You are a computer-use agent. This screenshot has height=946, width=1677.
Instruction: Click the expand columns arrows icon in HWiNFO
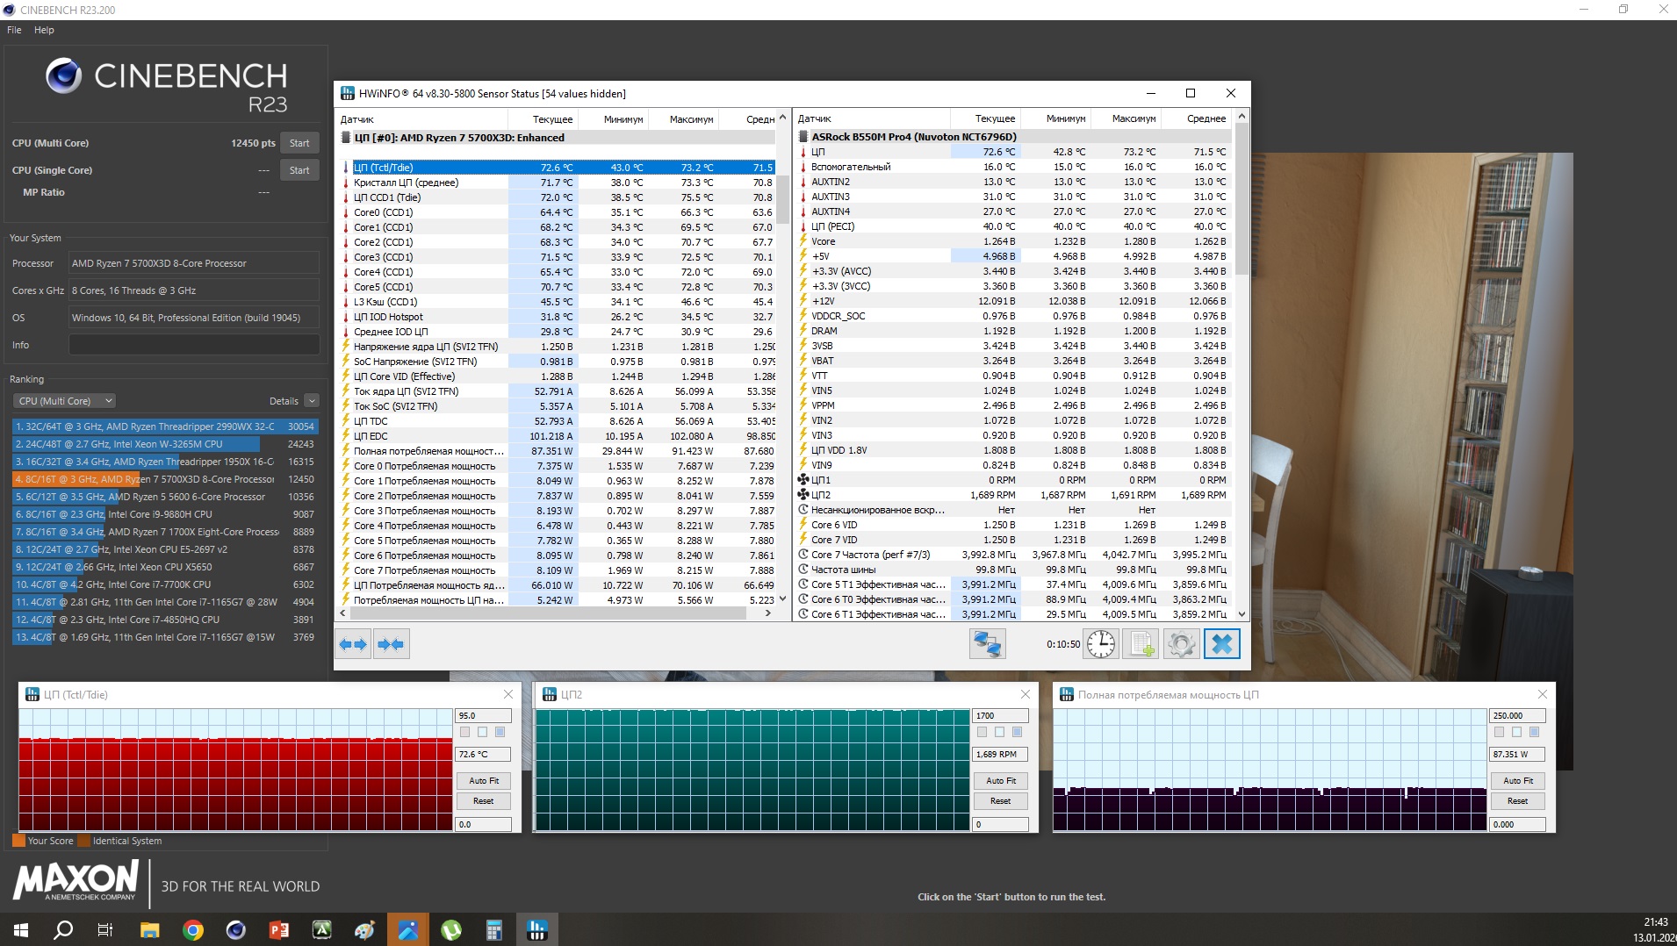(353, 644)
